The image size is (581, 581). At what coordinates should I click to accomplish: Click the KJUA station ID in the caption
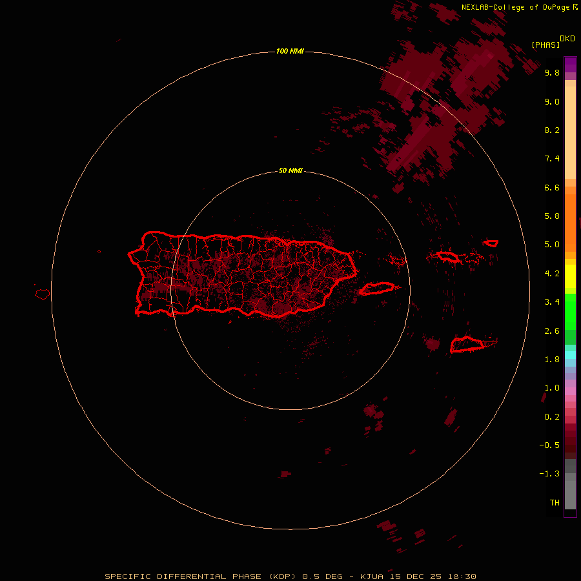point(372,576)
